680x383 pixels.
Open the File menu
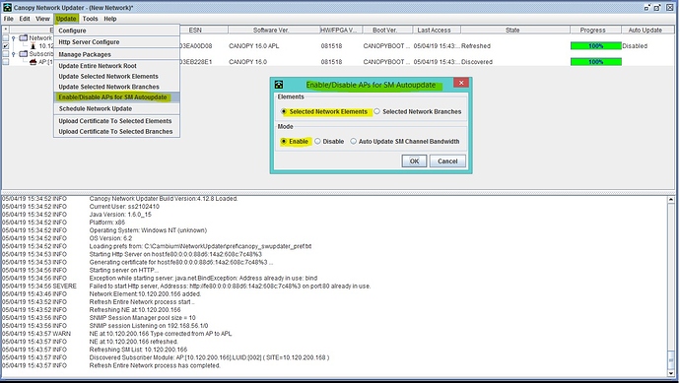click(9, 19)
